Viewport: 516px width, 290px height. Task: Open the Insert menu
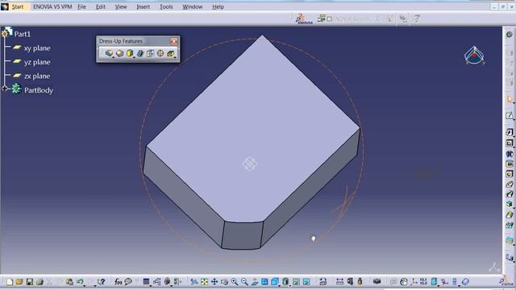click(x=143, y=6)
